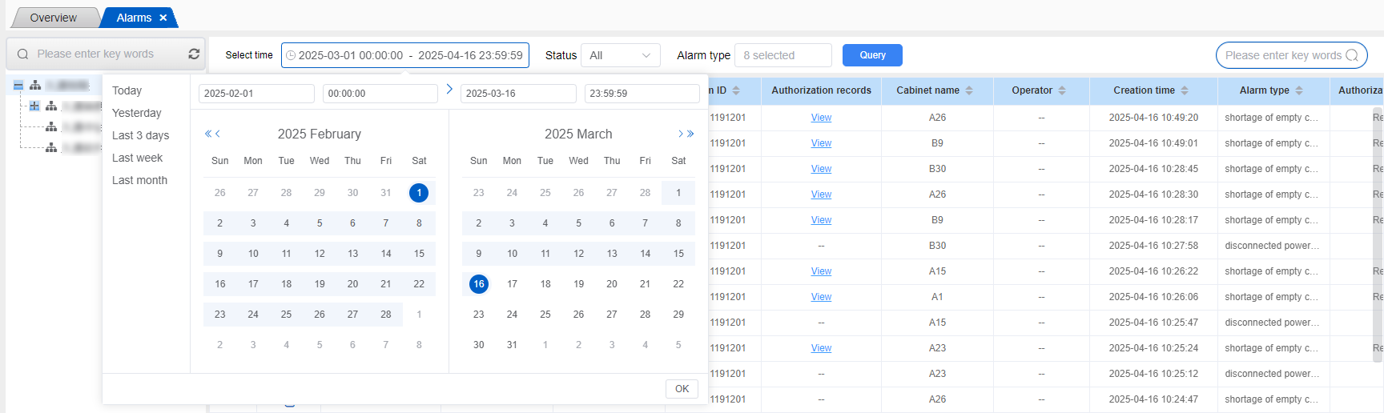Screen dimensions: 1384x413
Task: Click the previous year double-arrow in calendar
Action: click(208, 134)
